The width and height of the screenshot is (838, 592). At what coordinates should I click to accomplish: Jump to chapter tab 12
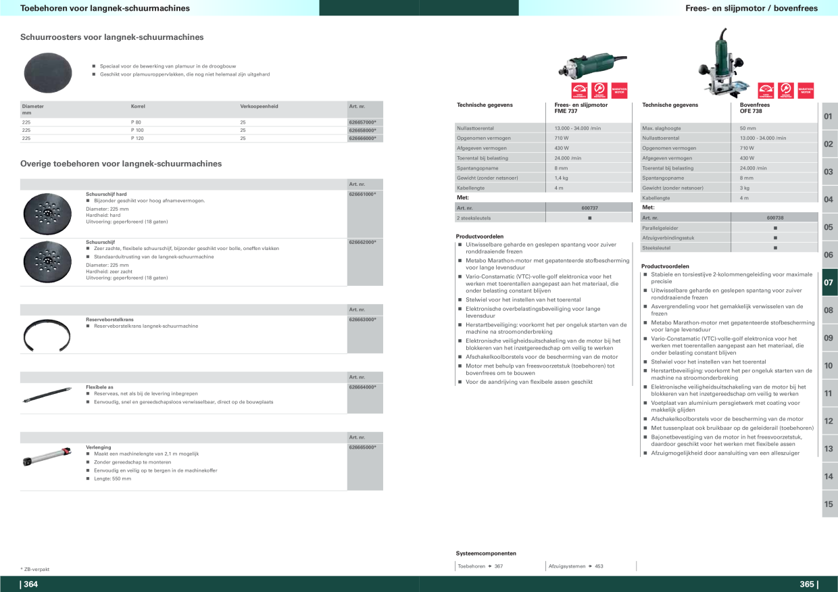829,421
